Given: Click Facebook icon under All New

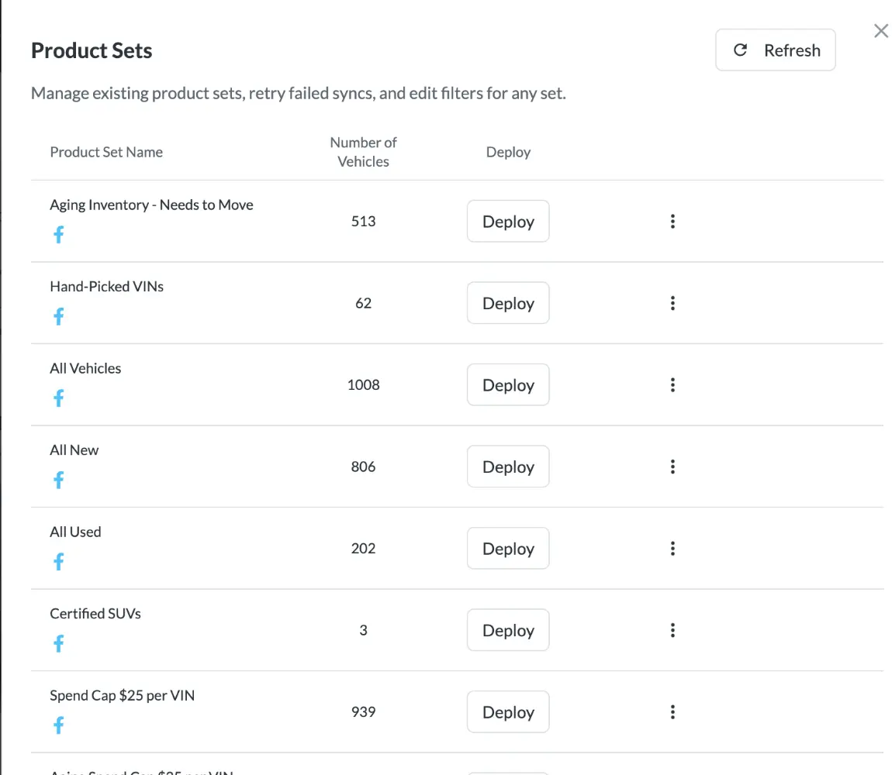Looking at the screenshot, I should 59,480.
